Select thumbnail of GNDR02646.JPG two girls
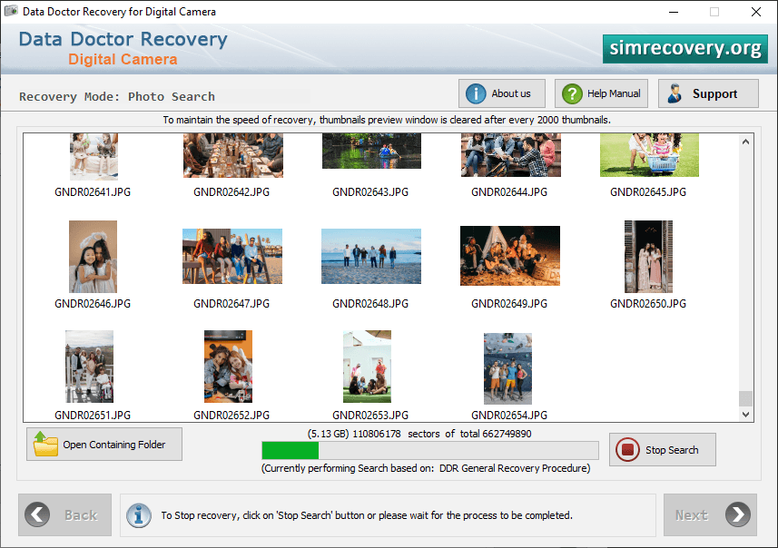This screenshot has width=778, height=548. (x=93, y=257)
